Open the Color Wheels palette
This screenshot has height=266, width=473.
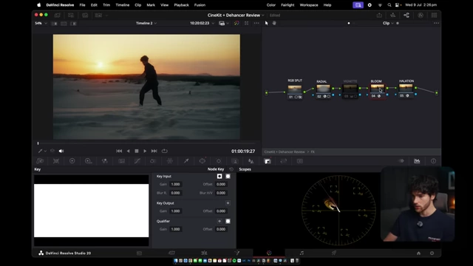coord(72,161)
